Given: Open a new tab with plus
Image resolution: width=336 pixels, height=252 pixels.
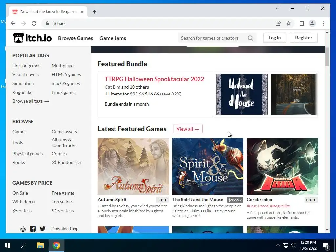Looking at the screenshot, I should pyautogui.click(x=94, y=12).
